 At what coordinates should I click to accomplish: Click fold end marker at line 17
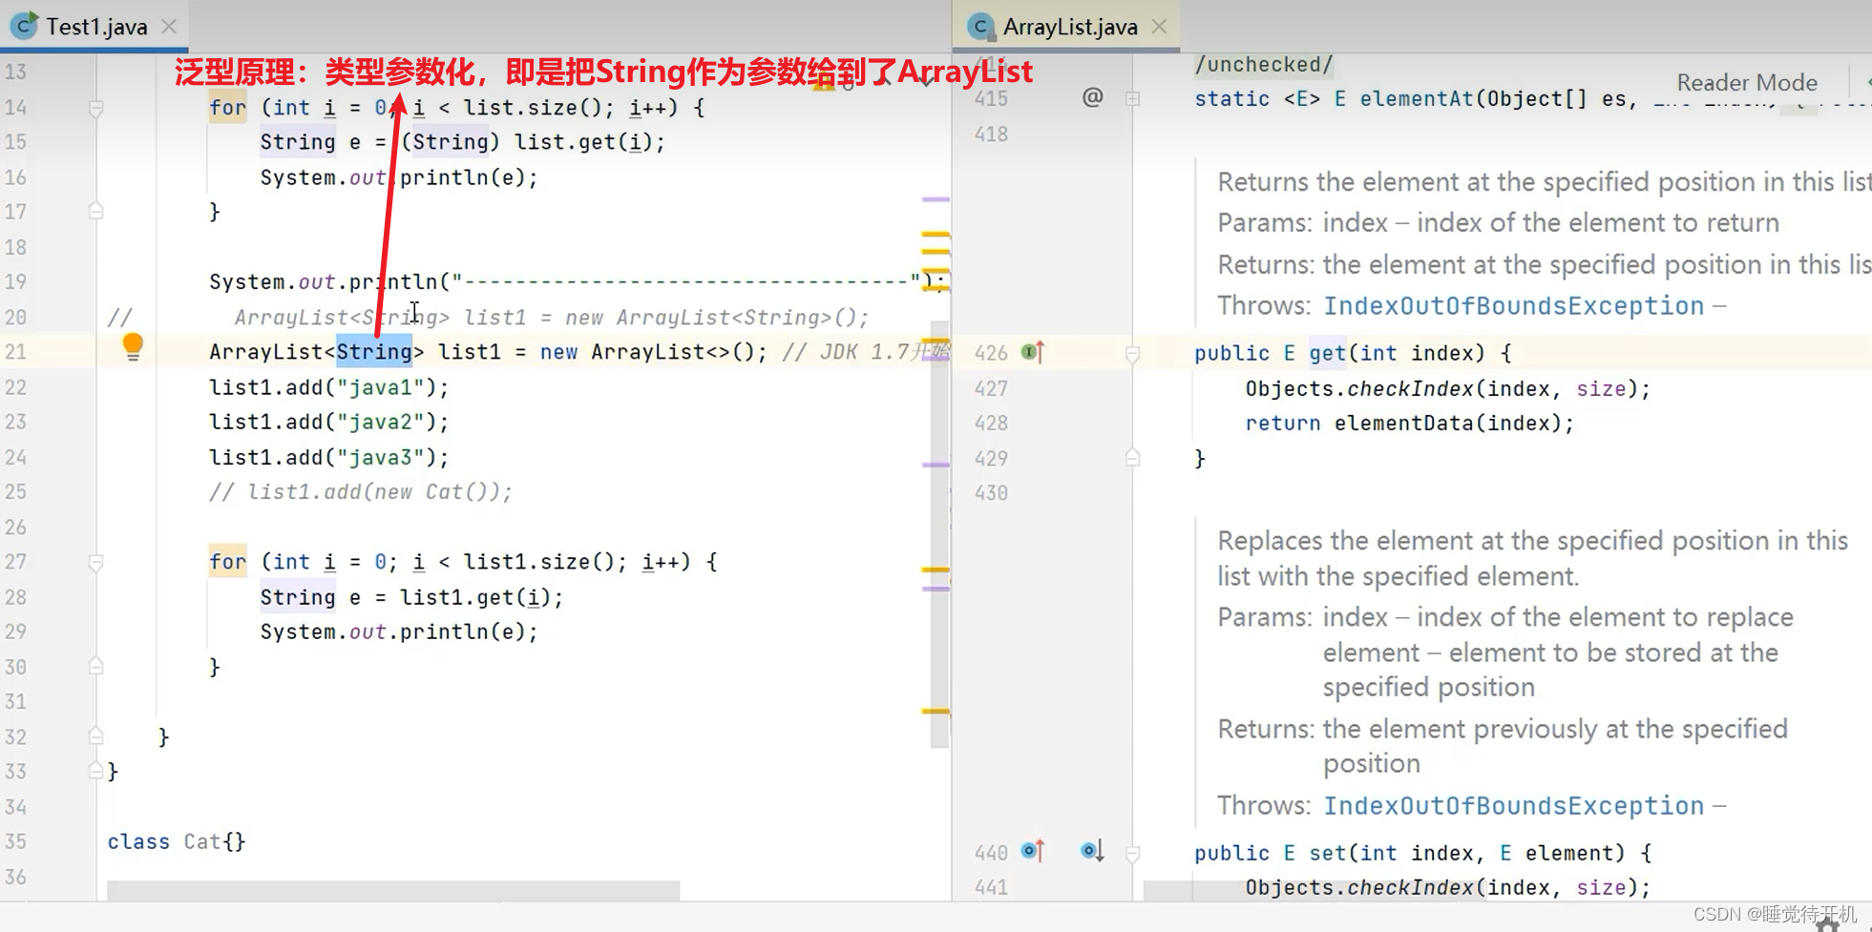[95, 211]
